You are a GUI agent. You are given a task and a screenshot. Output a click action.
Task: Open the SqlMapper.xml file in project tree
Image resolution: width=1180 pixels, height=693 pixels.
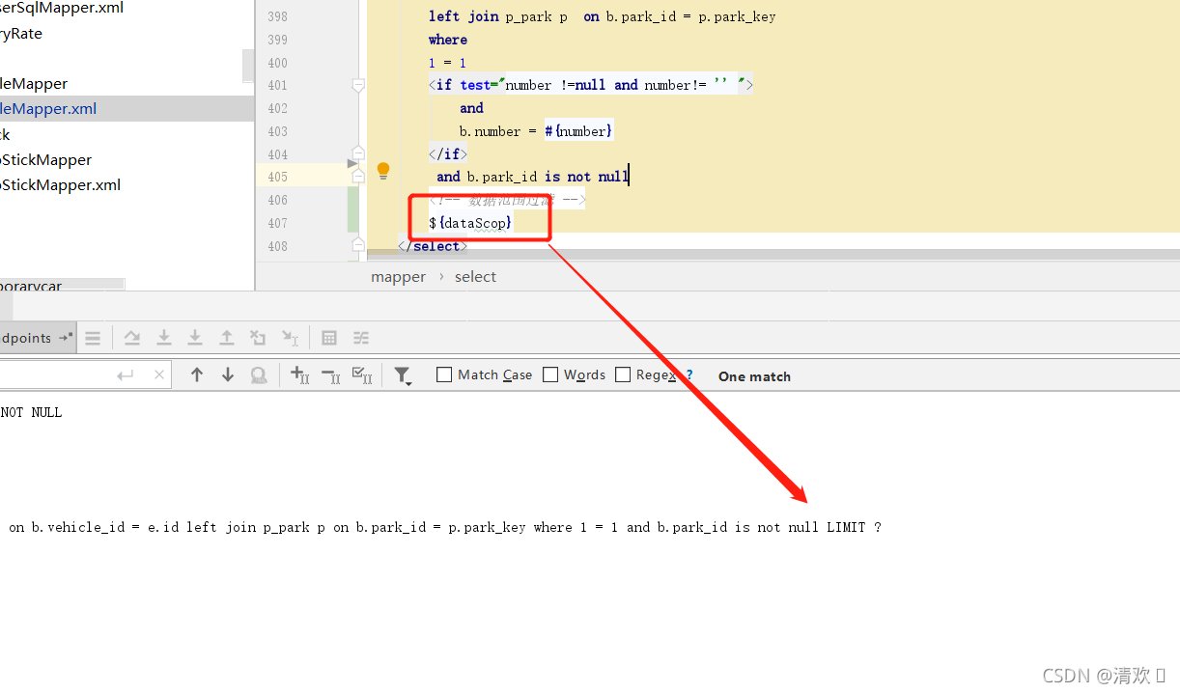point(62,9)
